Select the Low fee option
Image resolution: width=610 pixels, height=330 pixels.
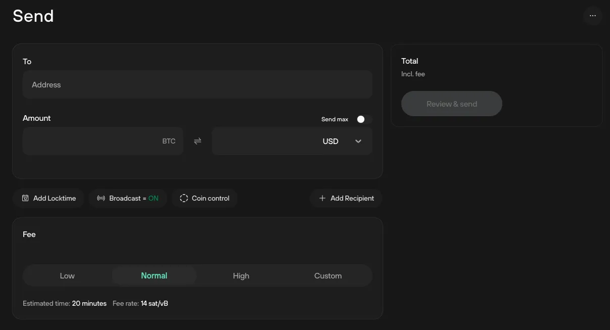pos(67,275)
